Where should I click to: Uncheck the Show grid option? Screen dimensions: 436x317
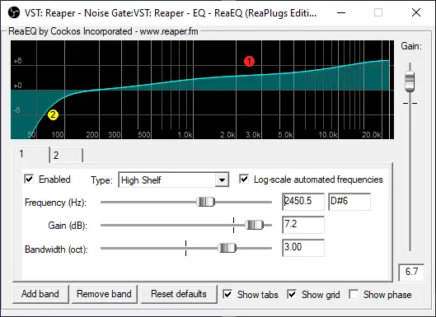292,294
